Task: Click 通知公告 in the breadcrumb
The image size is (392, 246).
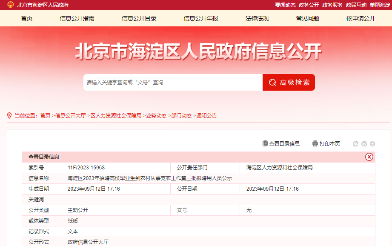Action: (206, 116)
